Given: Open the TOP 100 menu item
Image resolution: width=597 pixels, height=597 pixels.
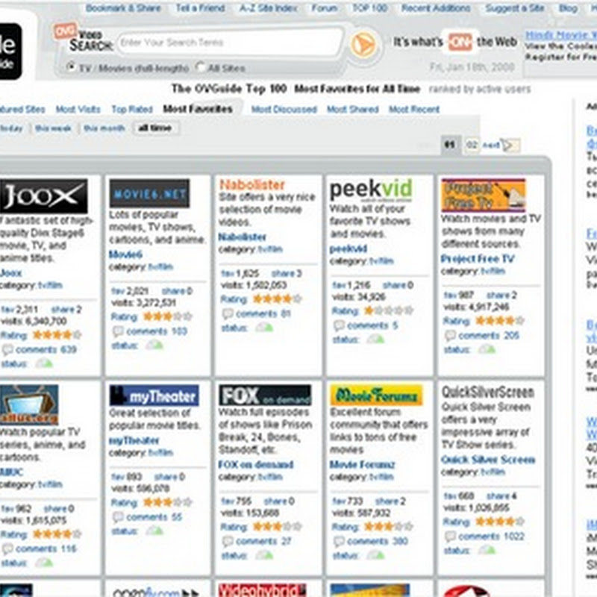Looking at the screenshot, I should pyautogui.click(x=369, y=8).
